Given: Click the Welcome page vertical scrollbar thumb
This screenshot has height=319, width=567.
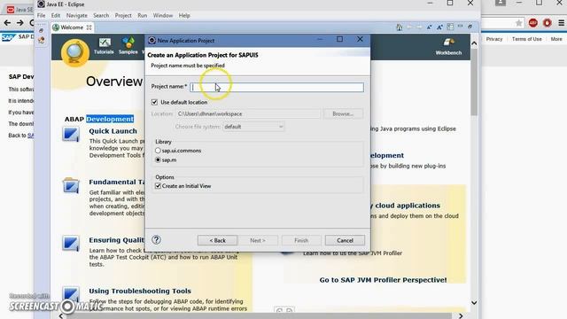Looking at the screenshot, I should 474,82.
